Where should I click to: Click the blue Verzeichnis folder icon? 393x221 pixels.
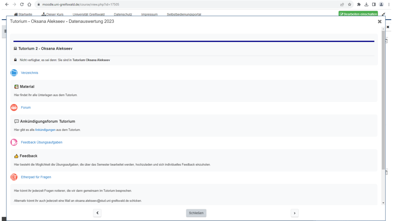(14, 73)
